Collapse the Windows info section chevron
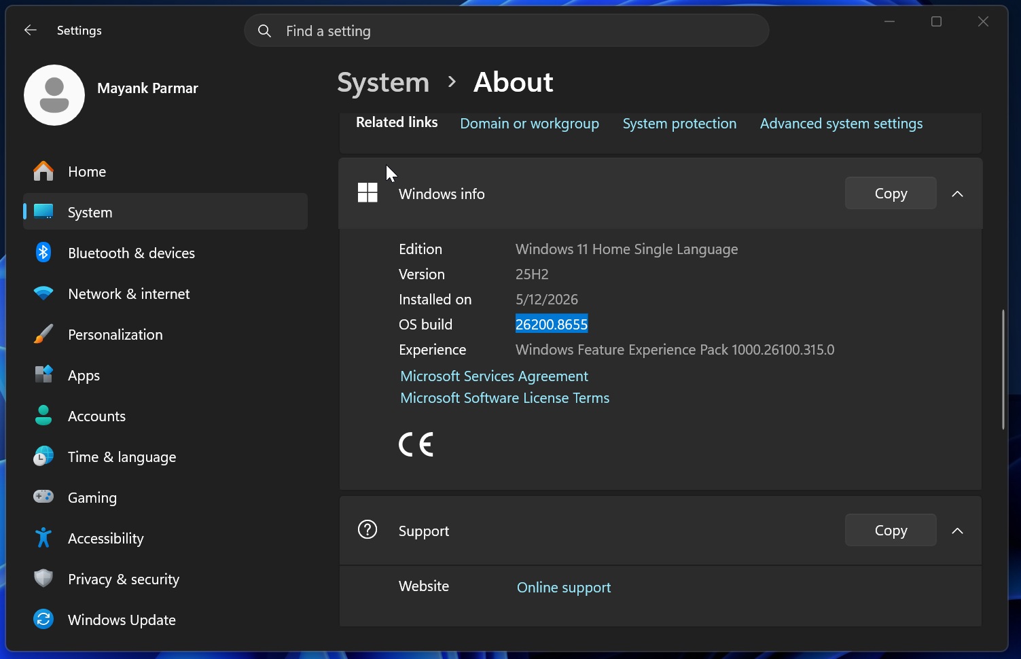This screenshot has height=659, width=1021. pos(958,194)
